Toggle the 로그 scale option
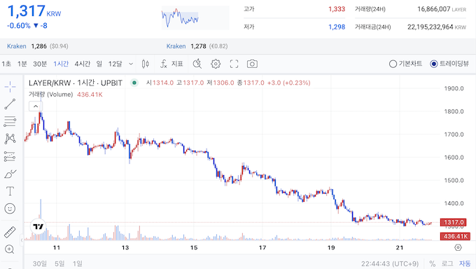This screenshot has height=269, width=476. 447,263
